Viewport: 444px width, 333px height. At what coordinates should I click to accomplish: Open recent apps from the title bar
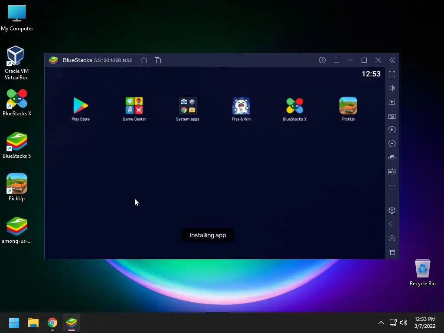pos(158,60)
